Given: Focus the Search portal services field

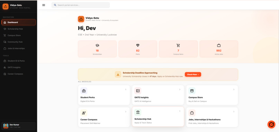Looking at the screenshot, I should 81,5.
